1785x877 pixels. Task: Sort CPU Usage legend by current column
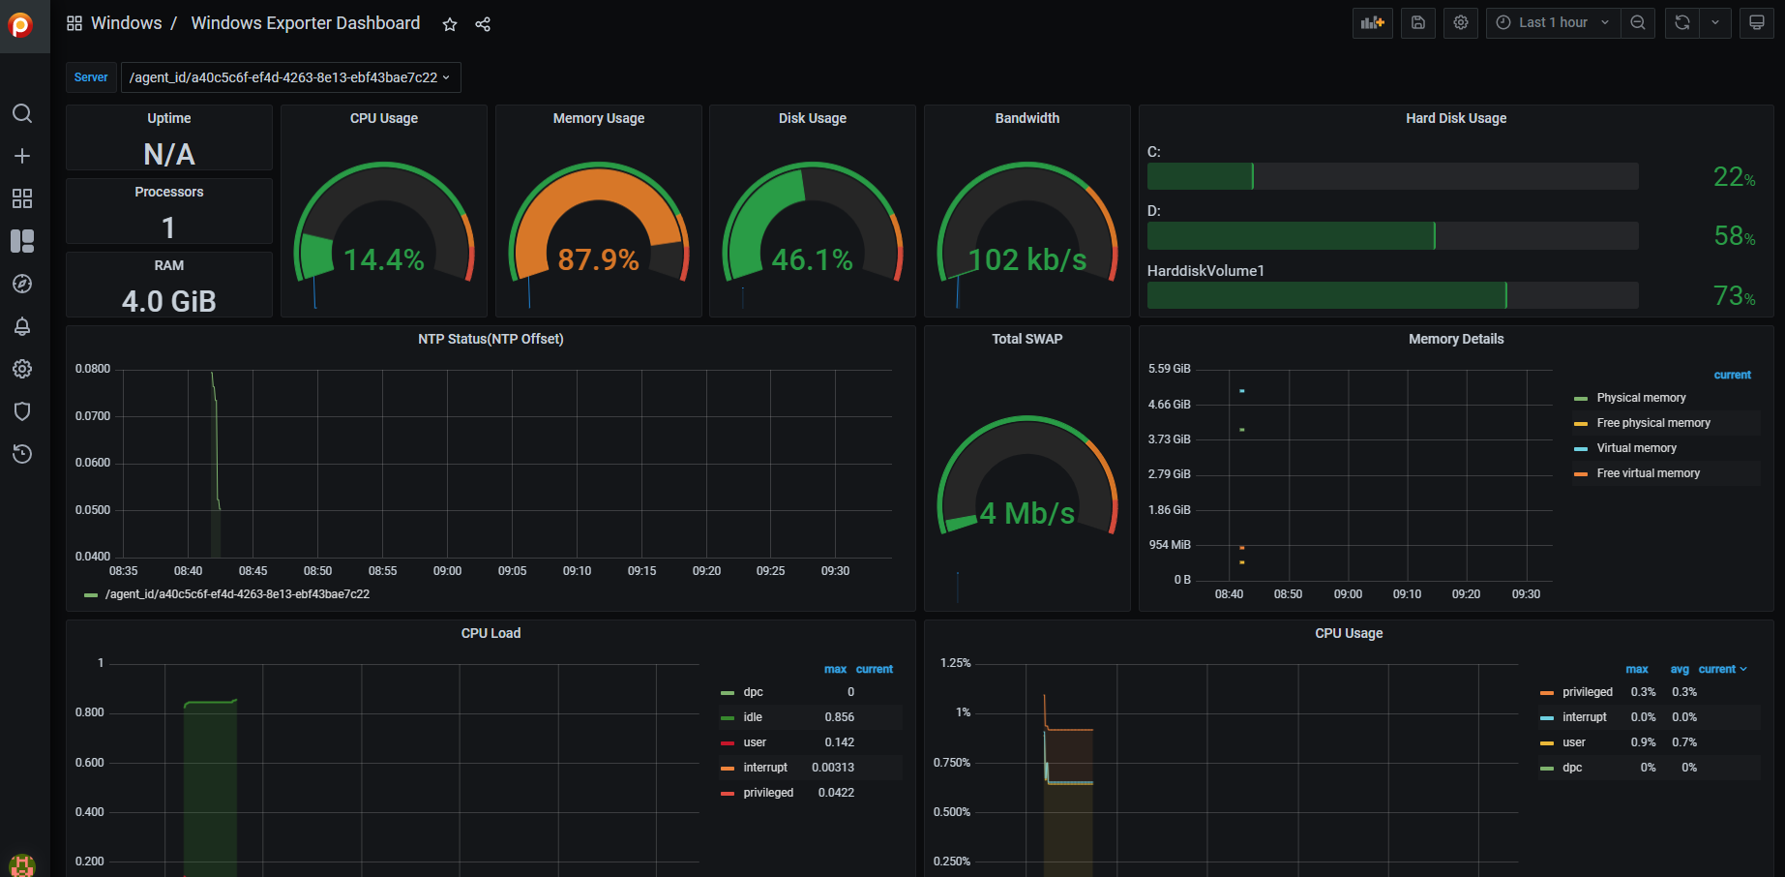(x=1722, y=669)
